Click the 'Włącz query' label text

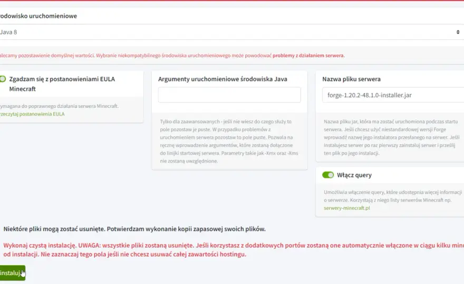354,175
